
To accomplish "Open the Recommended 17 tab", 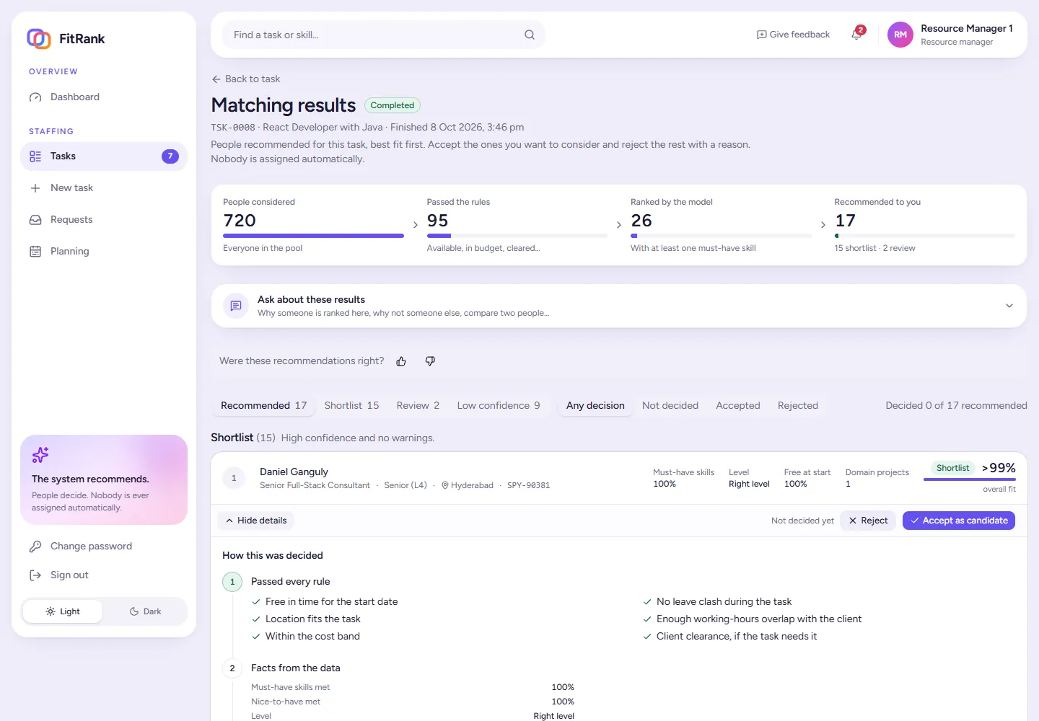I will pyautogui.click(x=264, y=406).
